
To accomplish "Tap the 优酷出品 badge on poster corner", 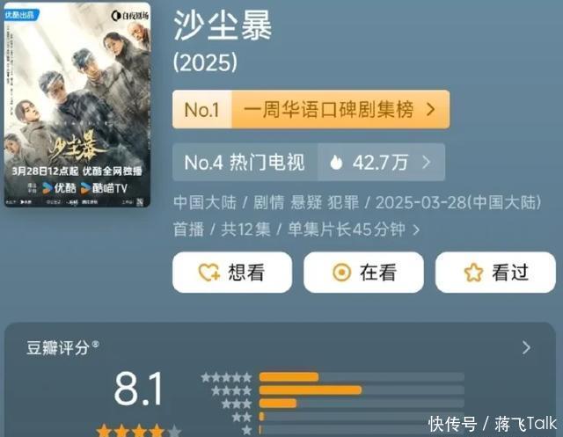I will tap(20, 14).
